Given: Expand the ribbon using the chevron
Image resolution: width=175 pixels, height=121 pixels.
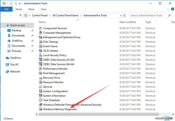Looking at the screenshot, I should tap(168, 9).
